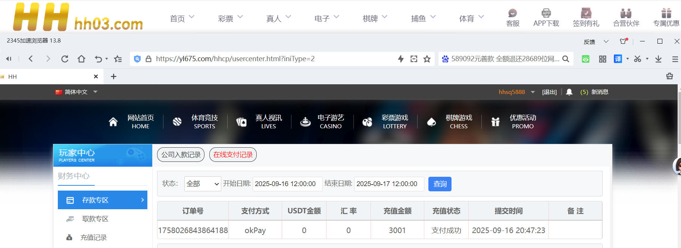Image resolution: width=681 pixels, height=248 pixels.
Task: Open 取款专区 in the sidebar
Action: (x=95, y=219)
